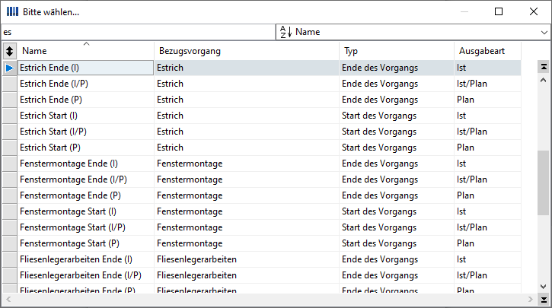Click the search field containing 'es'
The image size is (552, 308).
[138, 32]
